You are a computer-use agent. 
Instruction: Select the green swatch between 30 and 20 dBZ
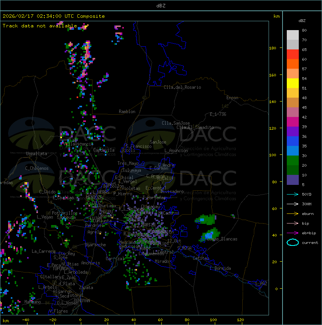pos(293,161)
